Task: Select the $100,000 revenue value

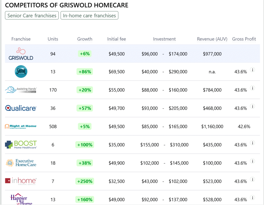Action: 212,163
